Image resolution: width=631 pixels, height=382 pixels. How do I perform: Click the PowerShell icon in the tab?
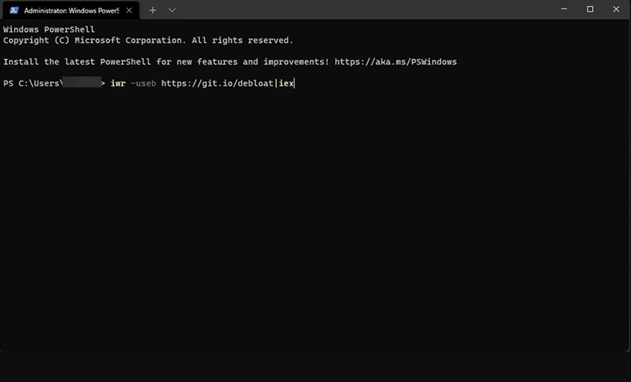coord(14,10)
